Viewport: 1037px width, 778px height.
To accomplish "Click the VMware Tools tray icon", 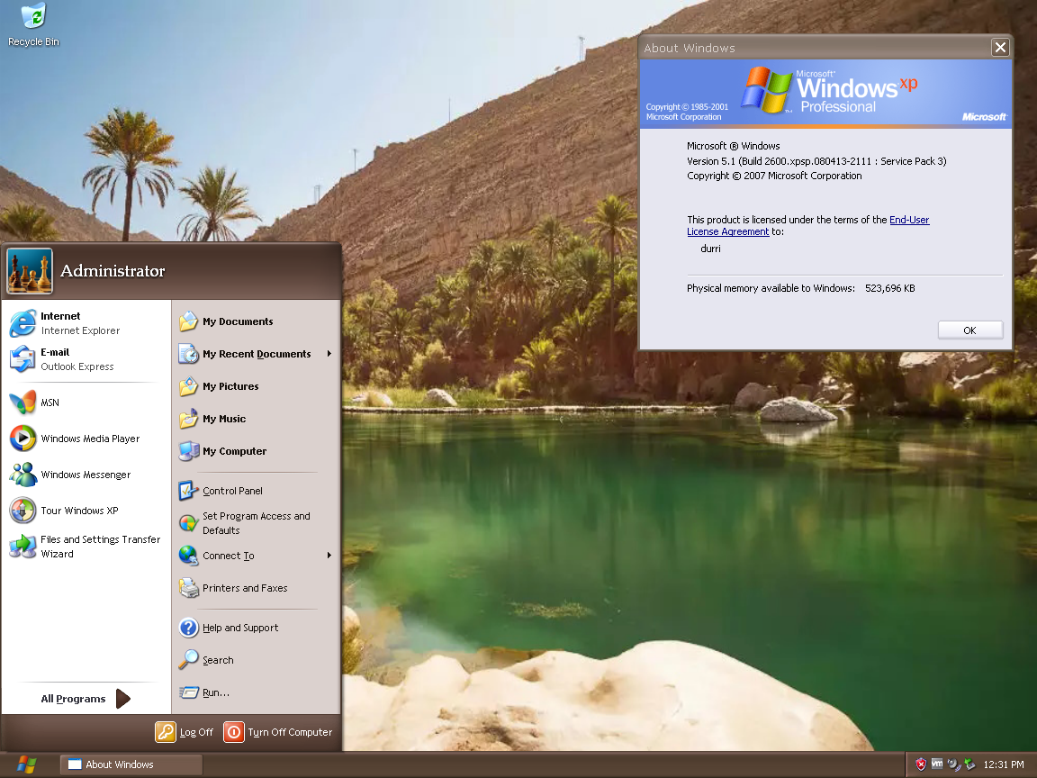I will [936, 764].
